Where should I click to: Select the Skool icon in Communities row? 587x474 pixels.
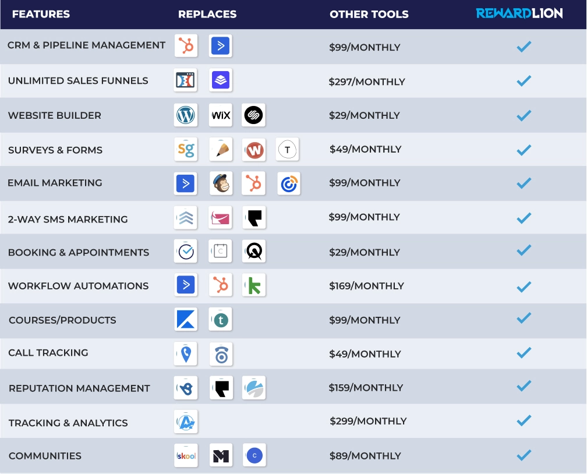186,456
